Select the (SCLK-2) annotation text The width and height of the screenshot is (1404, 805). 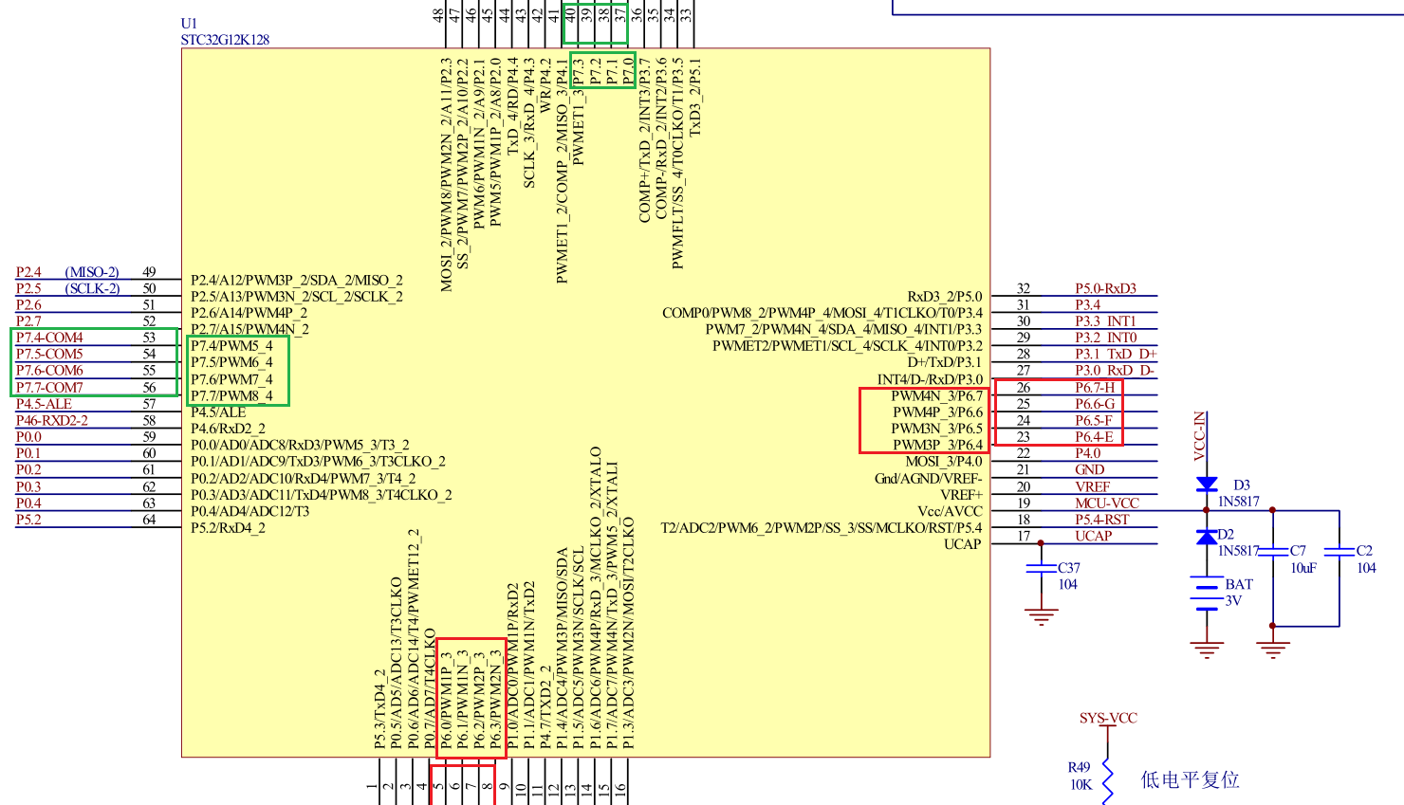[x=92, y=288]
